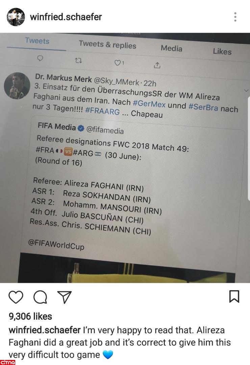Open comments with speech bubble icon
The height and width of the screenshot is (365, 250).
pos(40,297)
